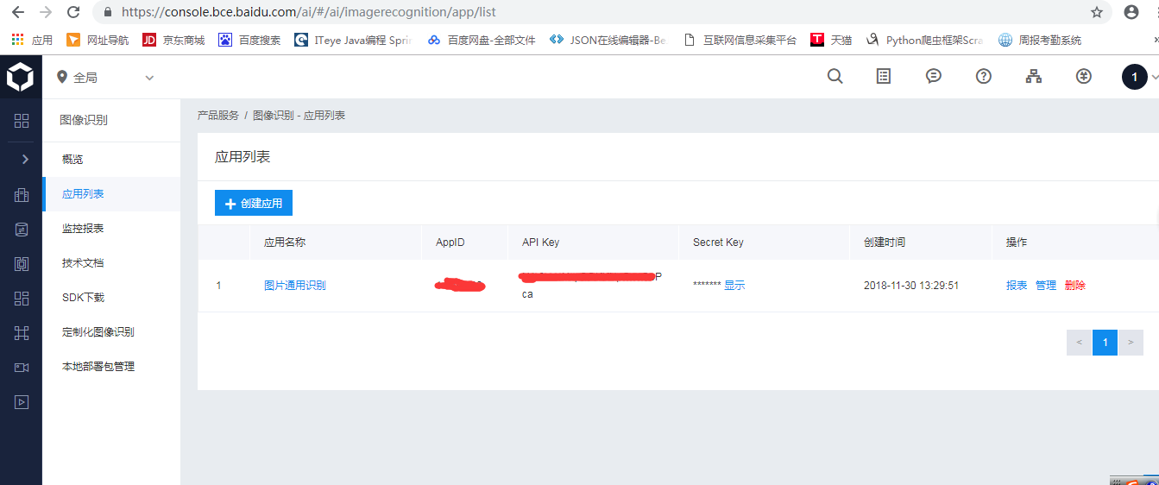Open the 天猫 bookmark
The height and width of the screenshot is (485, 1159).
(831, 40)
